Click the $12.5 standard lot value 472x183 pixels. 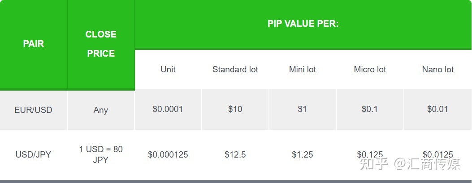[x=235, y=154]
